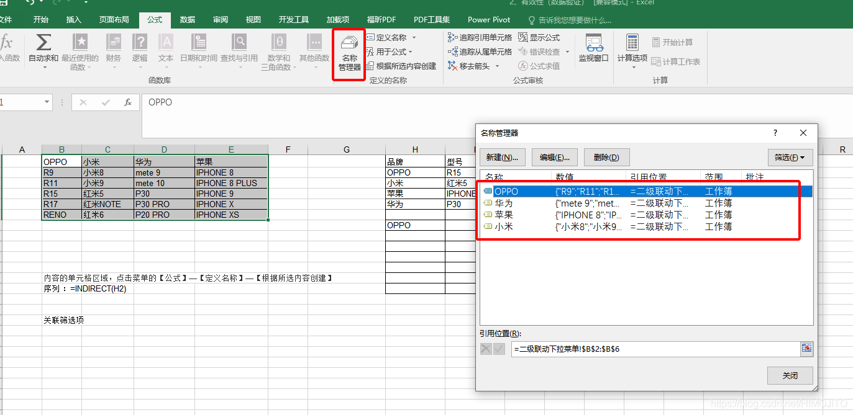The width and height of the screenshot is (853, 415).
Task: Click 公式求值 evaluate formula
Action: (539, 66)
